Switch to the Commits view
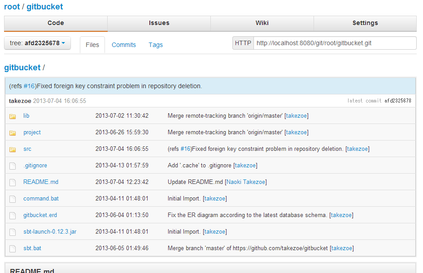The image size is (423, 273). (124, 45)
